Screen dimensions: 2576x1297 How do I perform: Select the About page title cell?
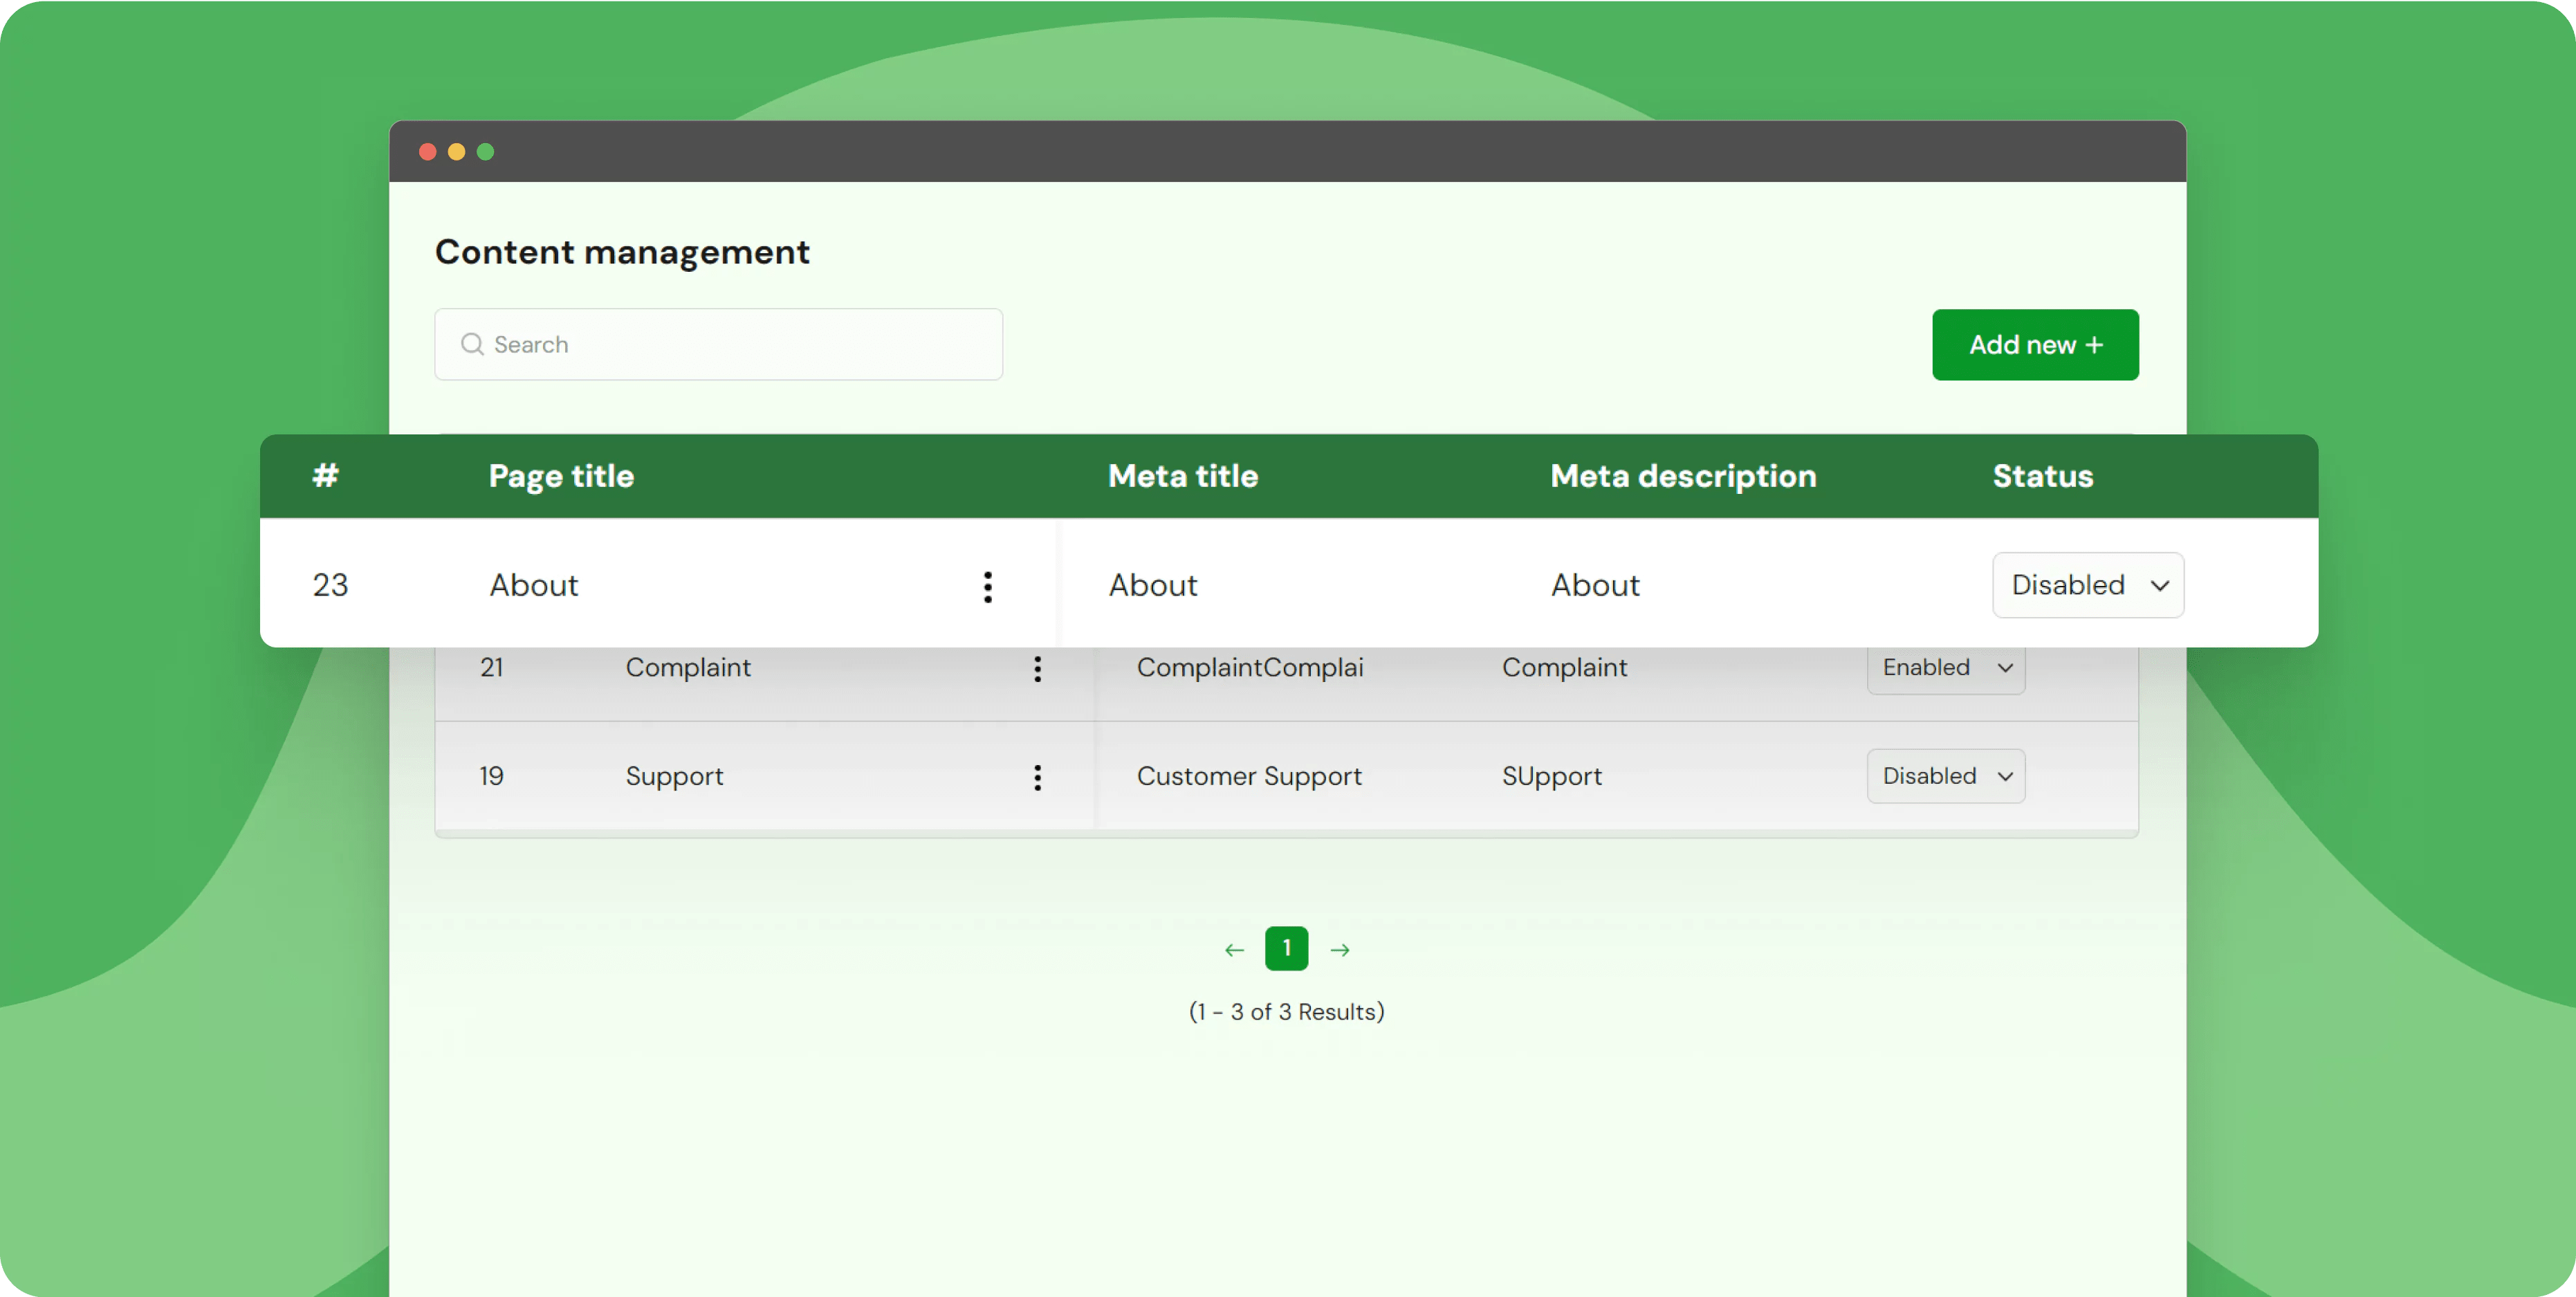[533, 585]
